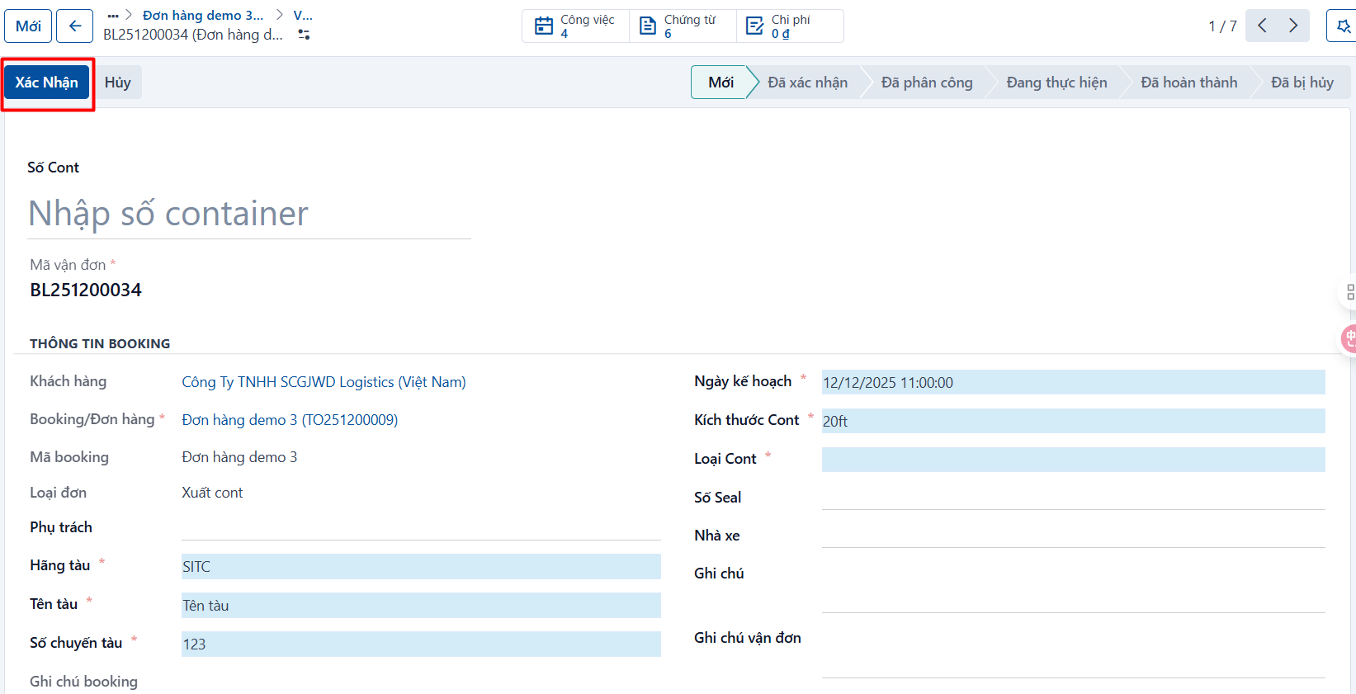Open the Nhà xe selection field
Viewport: 1356px width, 694px height.
point(1073,536)
